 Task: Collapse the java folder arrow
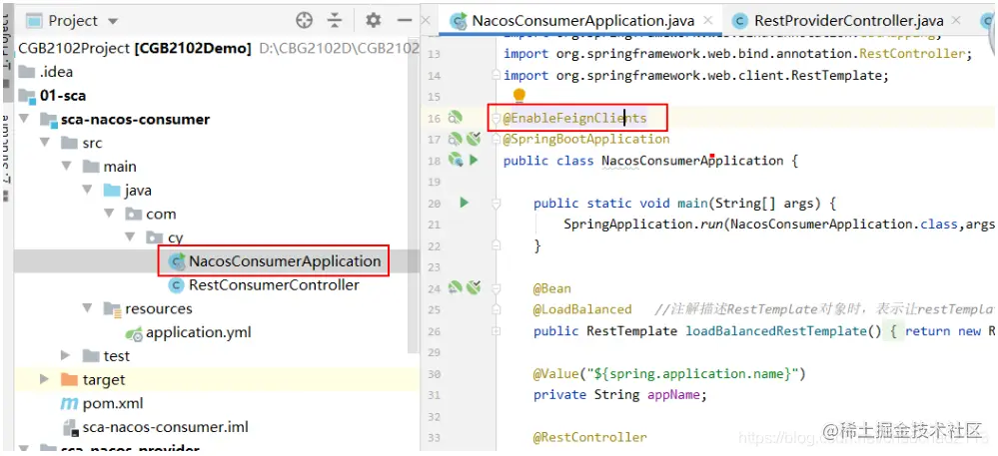(89, 191)
